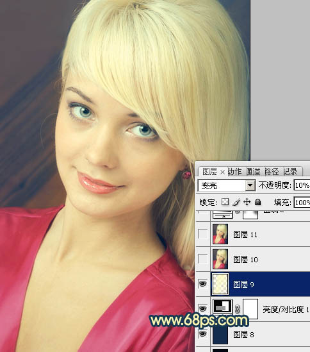Screen dimensions: 310x352
Task: Click the lock transparent pixels icon
Action: click(225, 202)
